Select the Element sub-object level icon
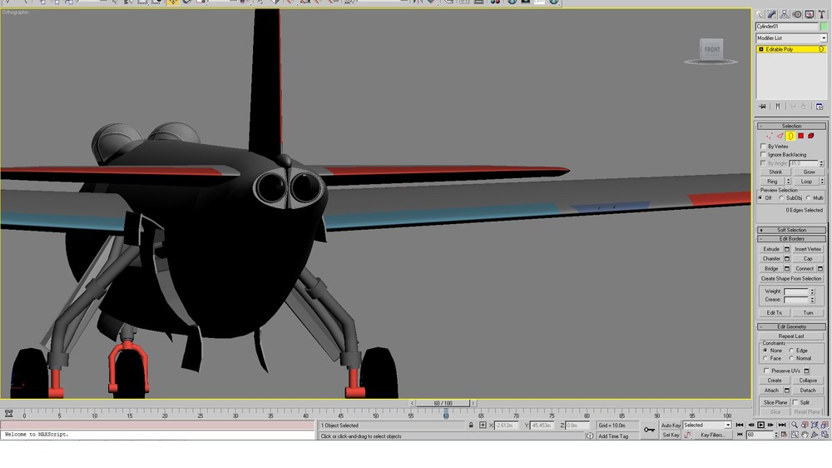 (810, 136)
